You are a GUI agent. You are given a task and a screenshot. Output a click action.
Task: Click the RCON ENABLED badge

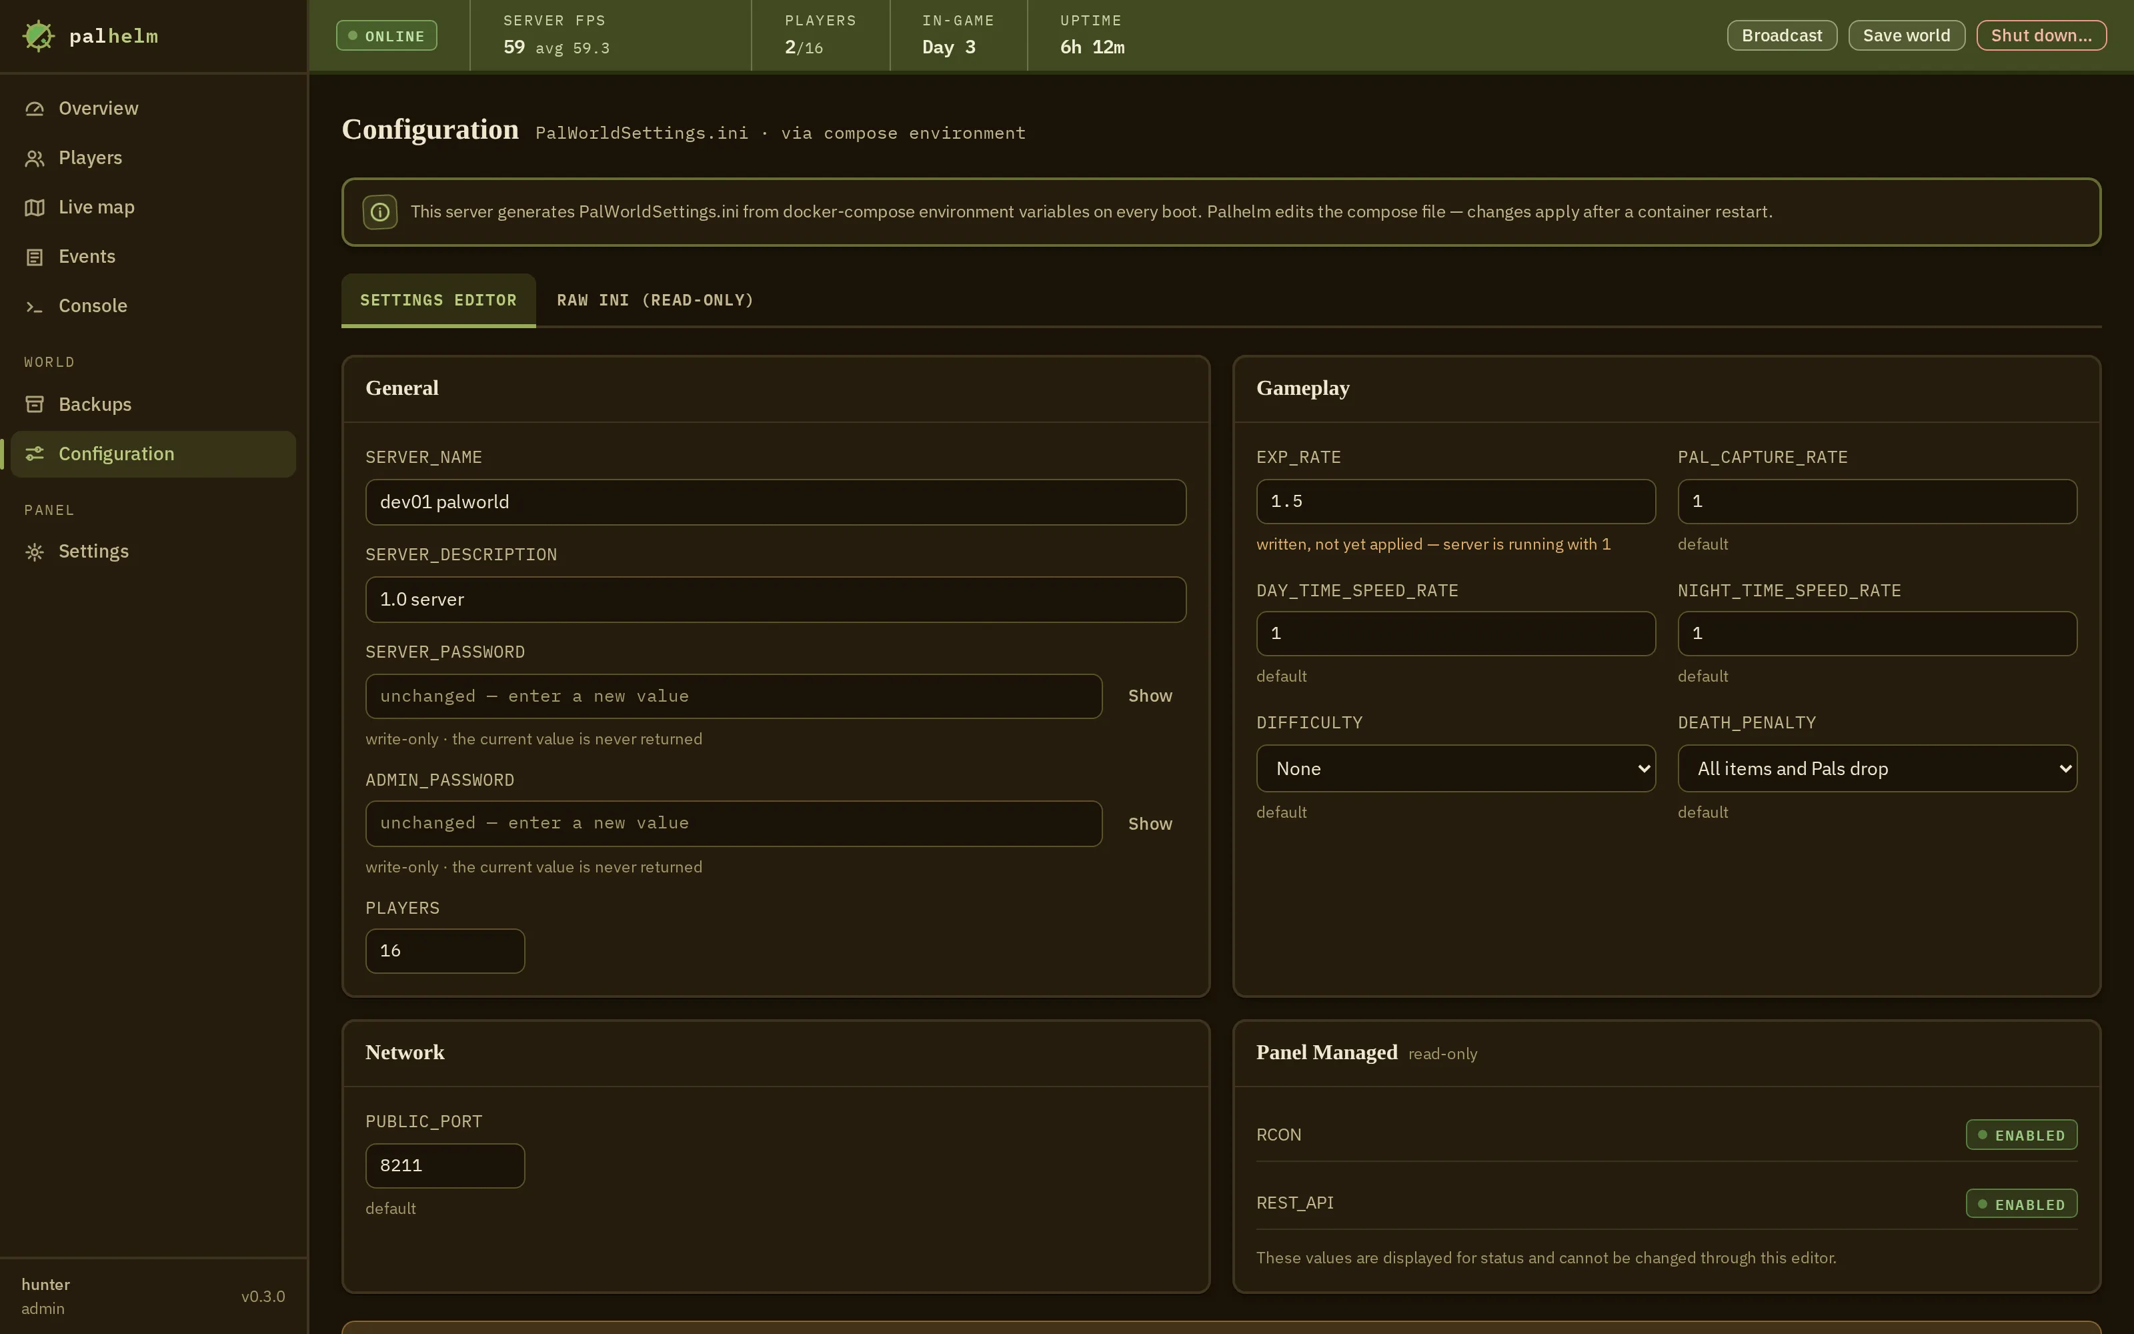pyautogui.click(x=2021, y=1135)
